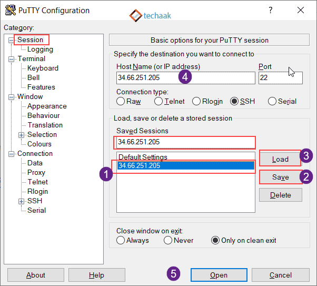Click the Save session button
This screenshot has height=286, width=317.
pyautogui.click(x=280, y=177)
